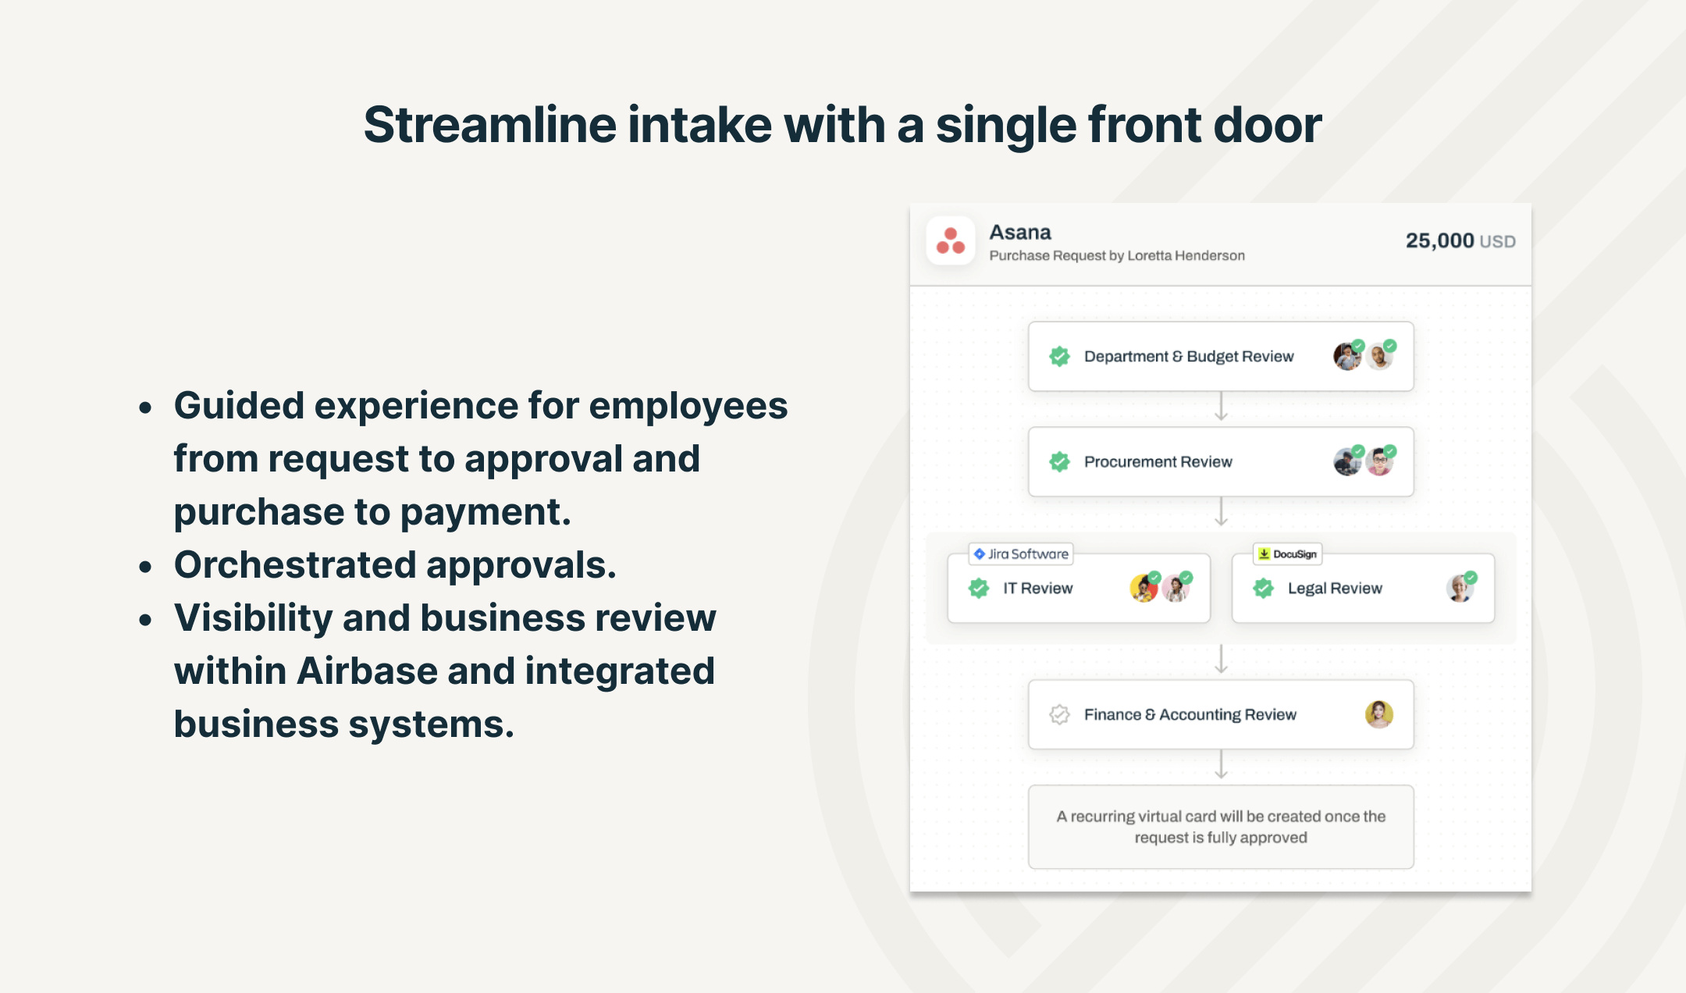1686x993 pixels.
Task: Click the green check badge beside IT Review
Action: tap(979, 589)
